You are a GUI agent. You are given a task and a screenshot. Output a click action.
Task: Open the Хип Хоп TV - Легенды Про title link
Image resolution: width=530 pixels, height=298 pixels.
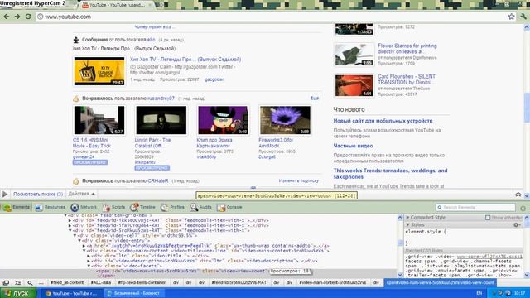pos(185,60)
